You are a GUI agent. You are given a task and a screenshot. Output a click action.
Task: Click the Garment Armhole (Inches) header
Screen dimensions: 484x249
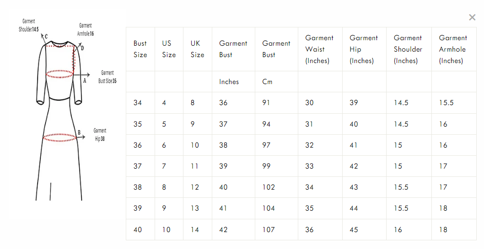[453, 49]
